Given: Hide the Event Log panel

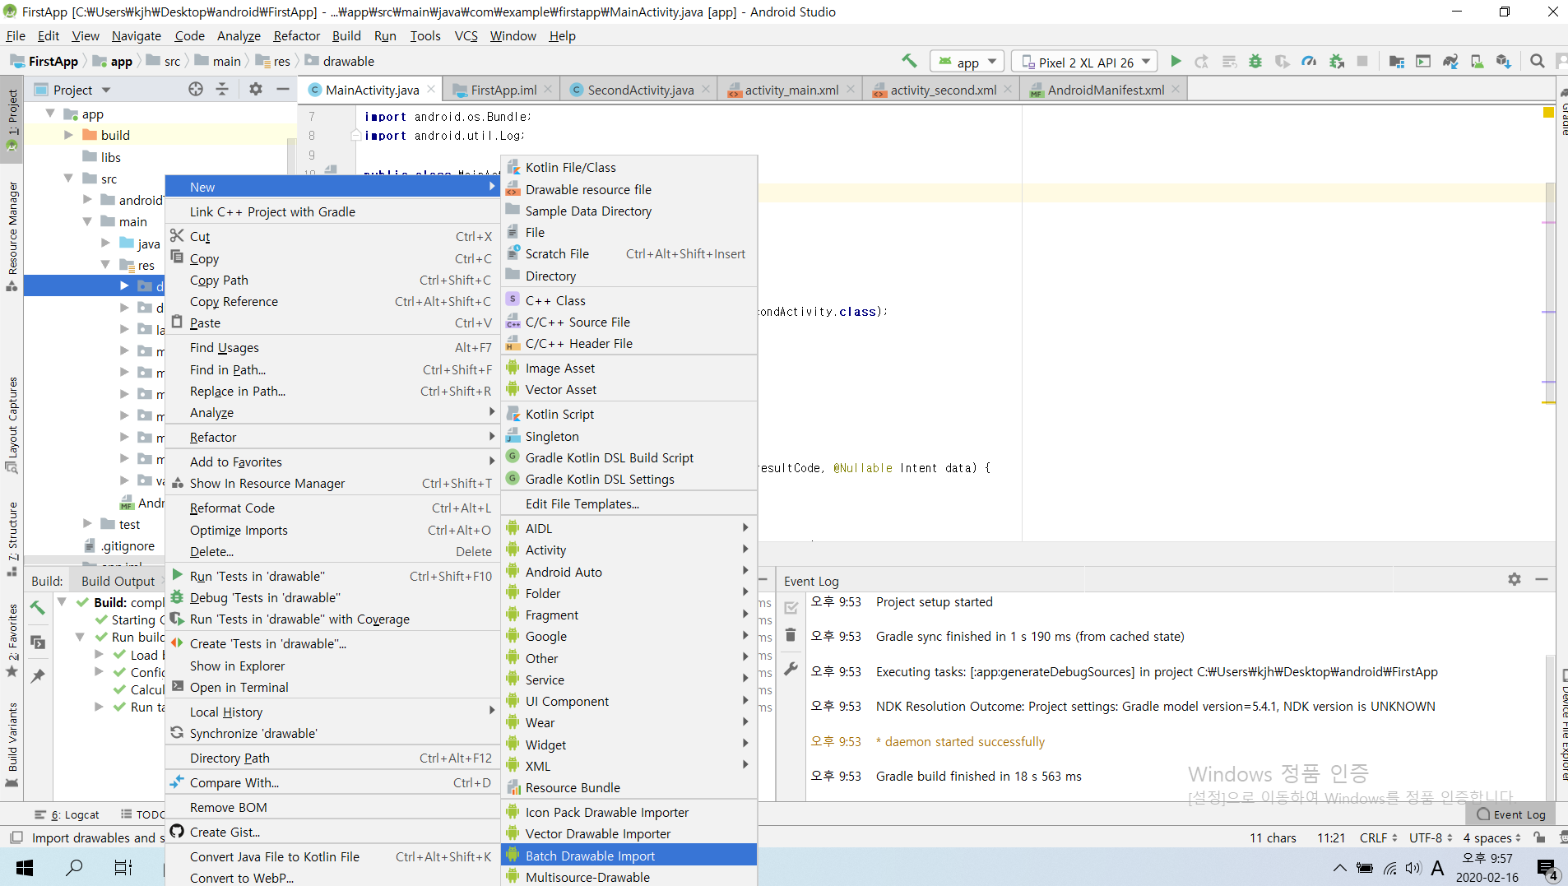Looking at the screenshot, I should click(x=1542, y=580).
